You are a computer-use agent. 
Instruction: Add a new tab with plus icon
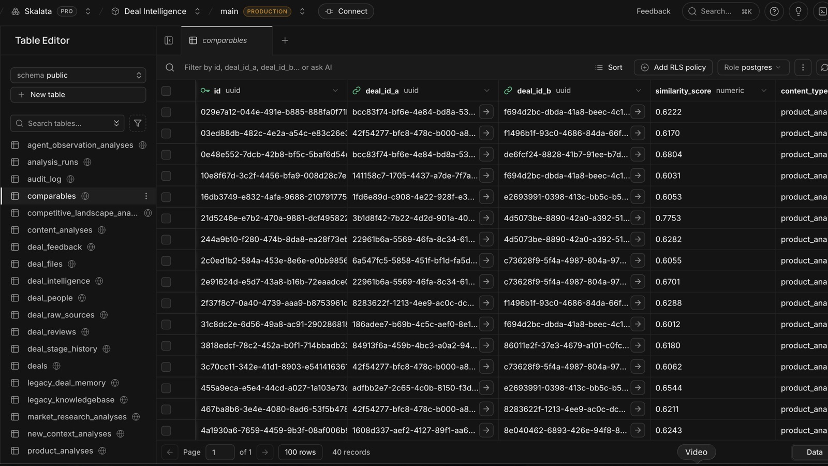pyautogui.click(x=285, y=40)
